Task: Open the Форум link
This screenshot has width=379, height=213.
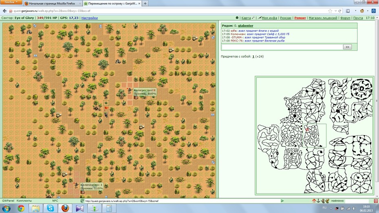Action: [x=345, y=18]
